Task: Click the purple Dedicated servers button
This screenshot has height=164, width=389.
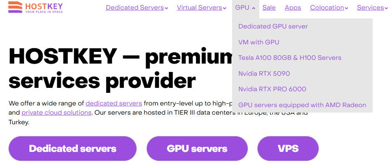Action: [73, 149]
